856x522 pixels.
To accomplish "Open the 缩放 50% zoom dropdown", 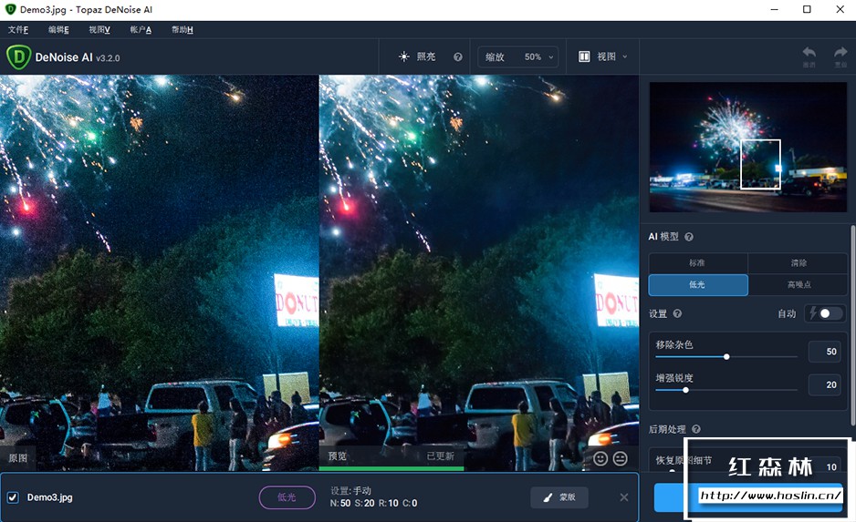I will [x=518, y=56].
